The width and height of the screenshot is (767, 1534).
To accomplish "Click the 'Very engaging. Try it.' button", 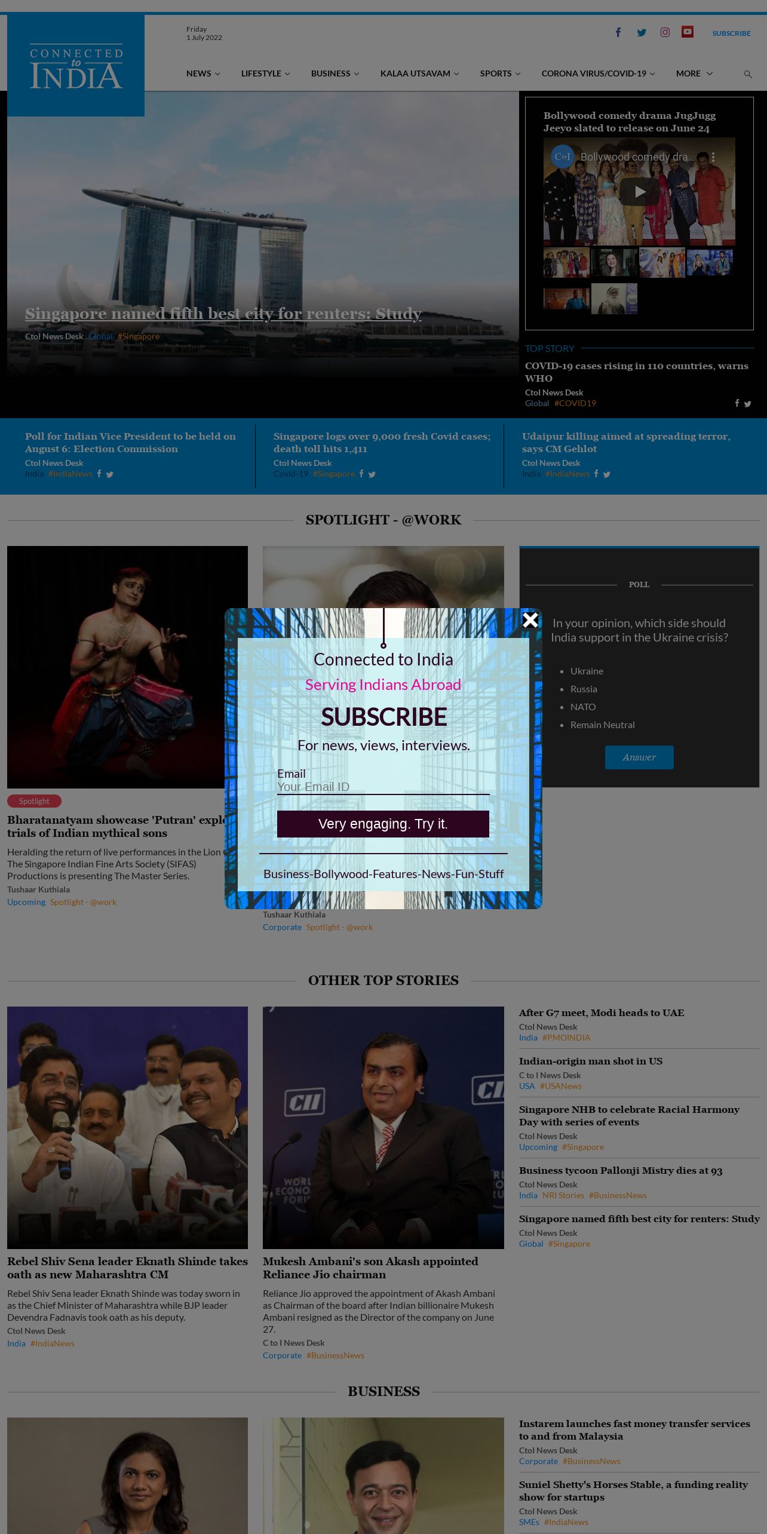I will 383,824.
